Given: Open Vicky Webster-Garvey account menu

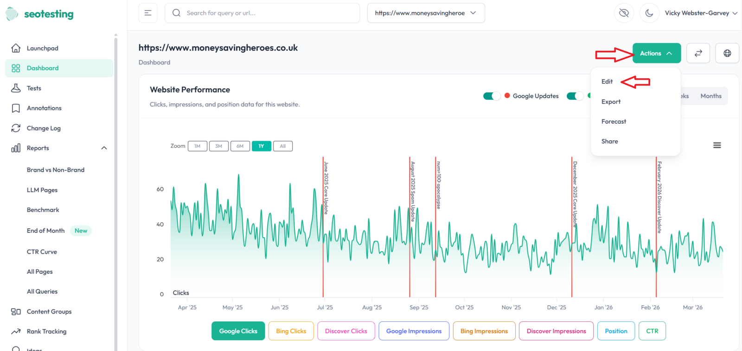Looking at the screenshot, I should [701, 13].
